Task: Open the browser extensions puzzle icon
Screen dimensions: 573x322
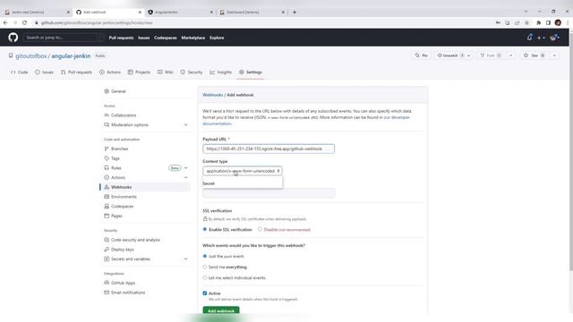Action: click(538, 22)
